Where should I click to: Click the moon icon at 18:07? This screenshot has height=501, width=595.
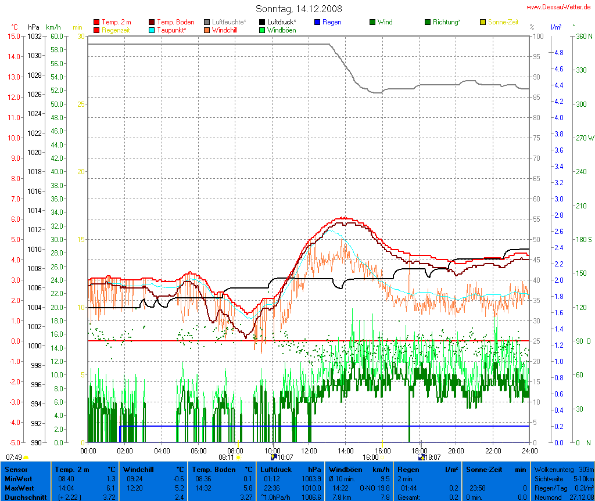click(x=421, y=457)
